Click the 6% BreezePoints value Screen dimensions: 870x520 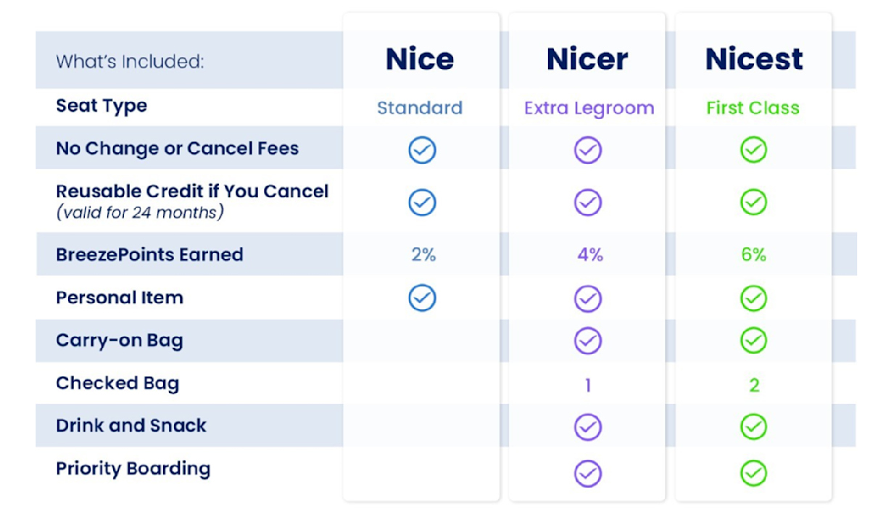754,255
